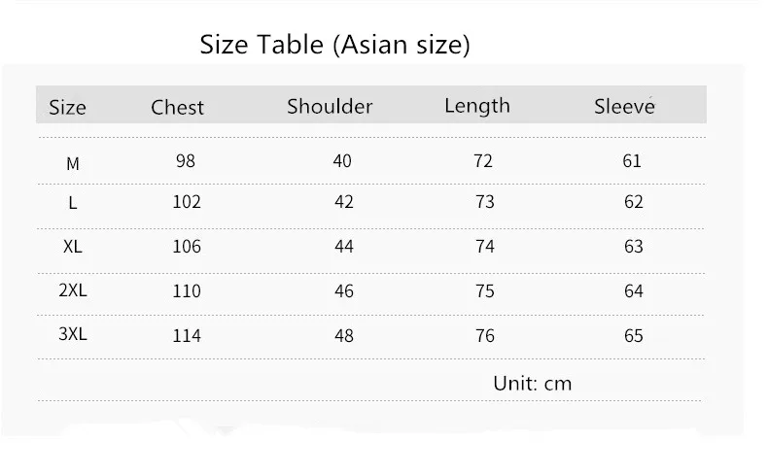Click the XL size row label
The image size is (768, 476).
click(x=73, y=246)
